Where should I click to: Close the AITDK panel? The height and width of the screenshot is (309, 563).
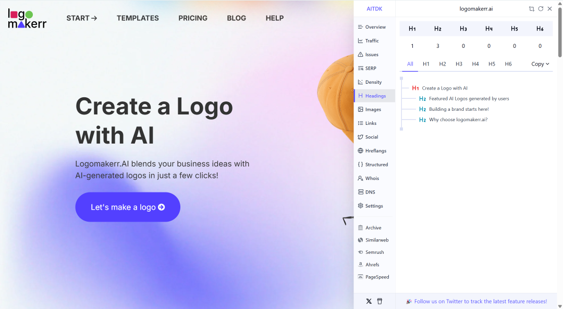coord(550,9)
